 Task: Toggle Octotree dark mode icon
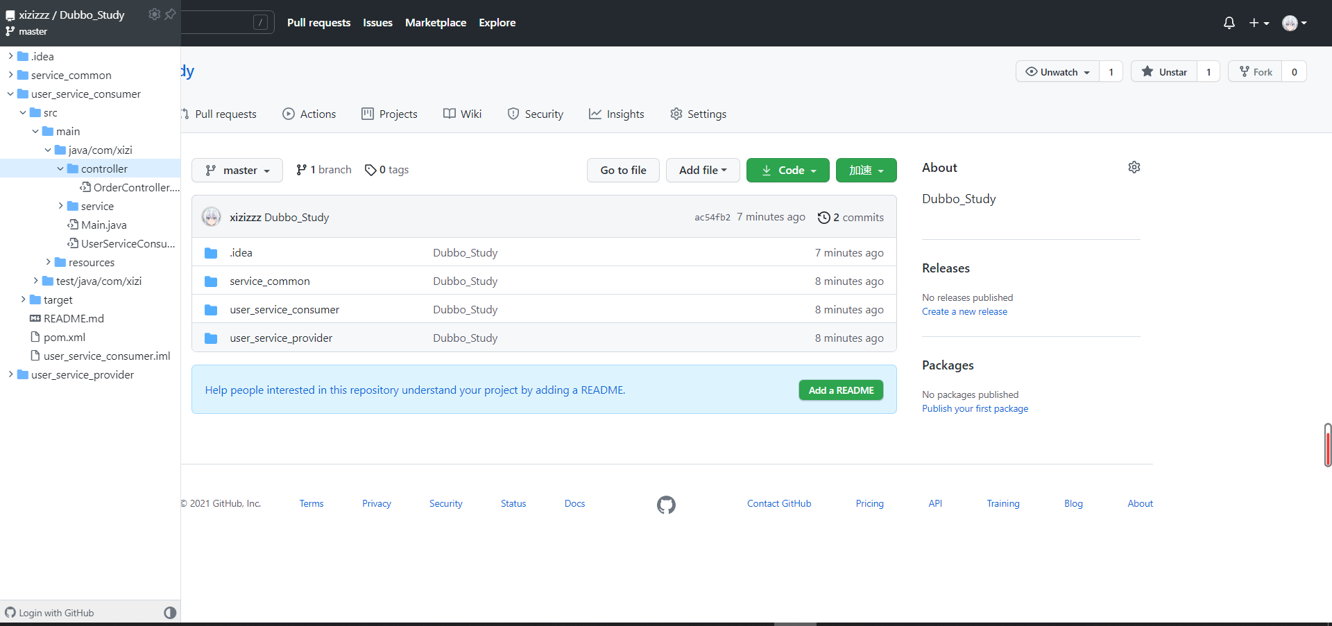pyautogui.click(x=170, y=613)
